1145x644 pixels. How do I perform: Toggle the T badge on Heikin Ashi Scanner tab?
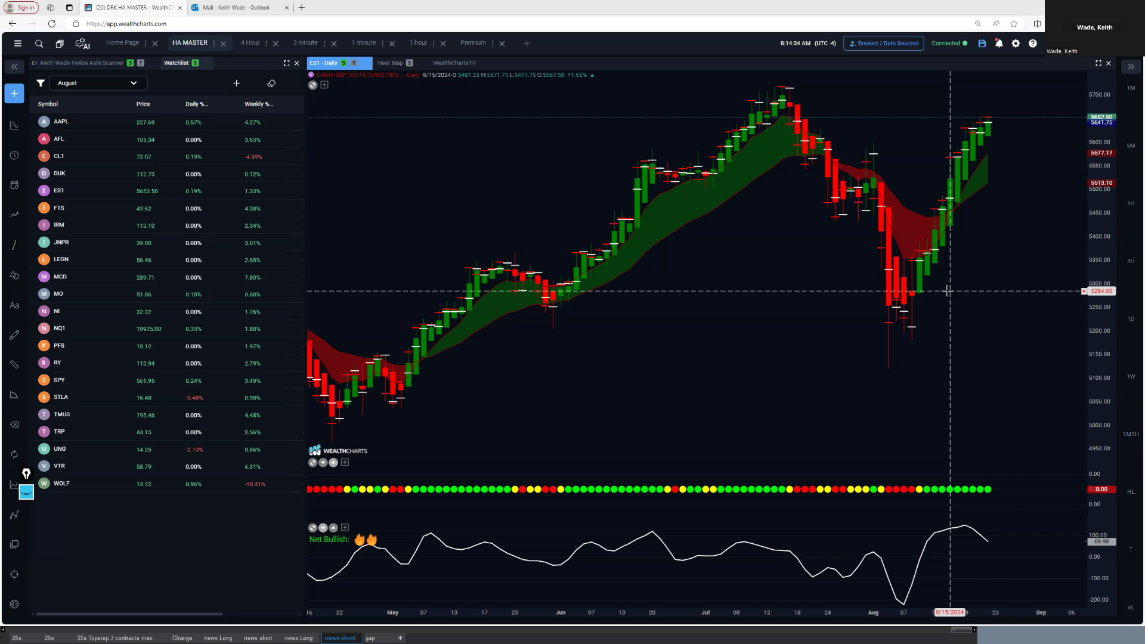point(141,63)
